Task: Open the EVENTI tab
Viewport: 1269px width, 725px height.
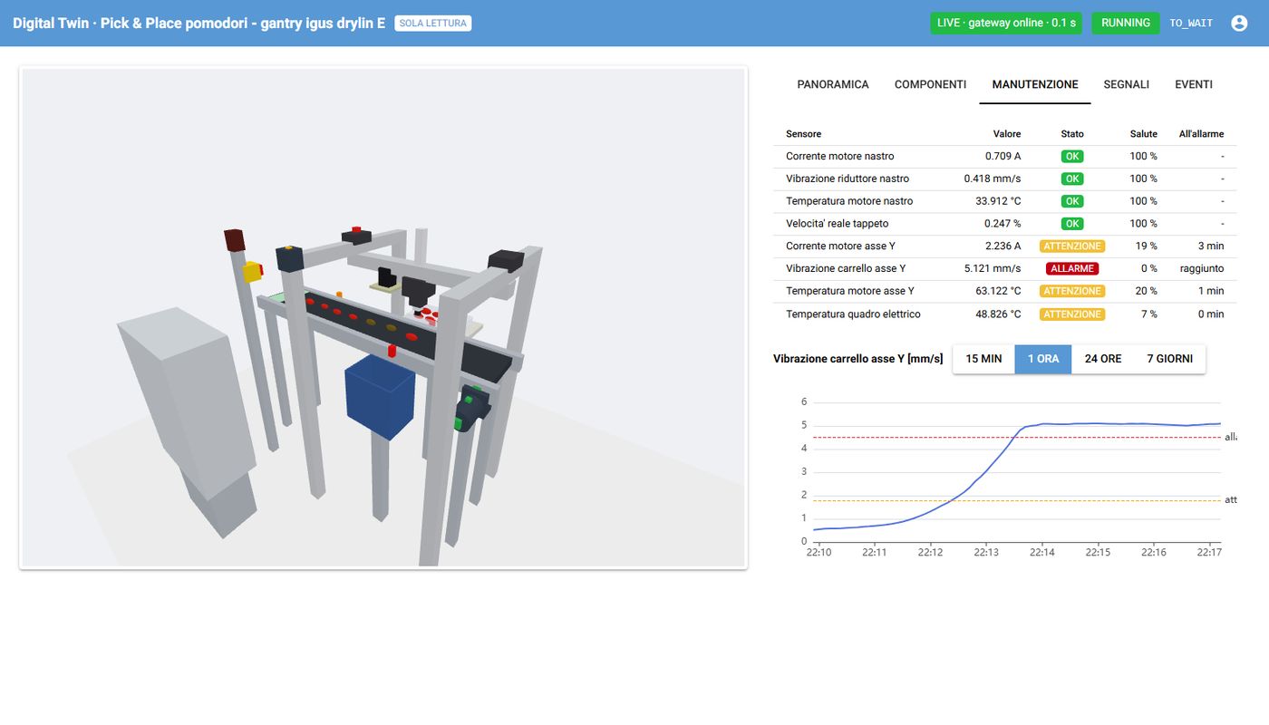Action: click(x=1194, y=84)
